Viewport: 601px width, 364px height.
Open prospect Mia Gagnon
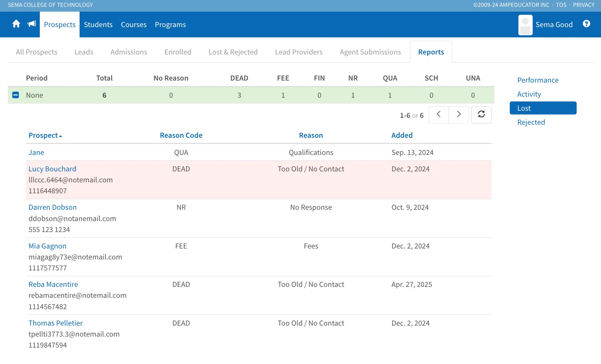[x=47, y=246]
